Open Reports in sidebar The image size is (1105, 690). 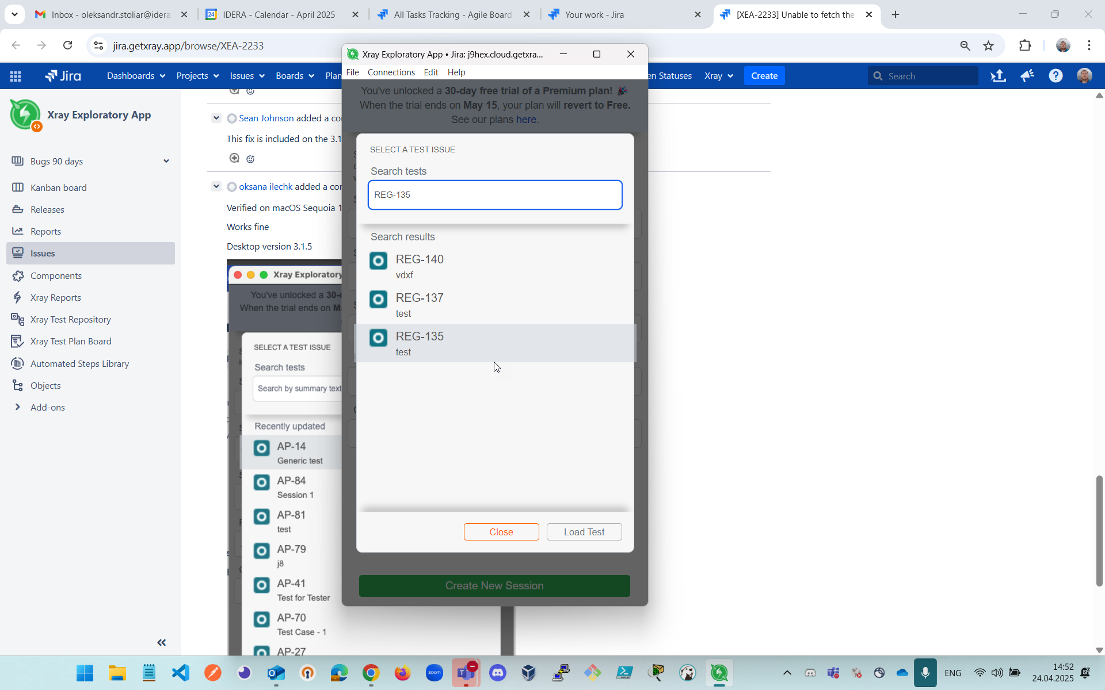pyautogui.click(x=45, y=231)
